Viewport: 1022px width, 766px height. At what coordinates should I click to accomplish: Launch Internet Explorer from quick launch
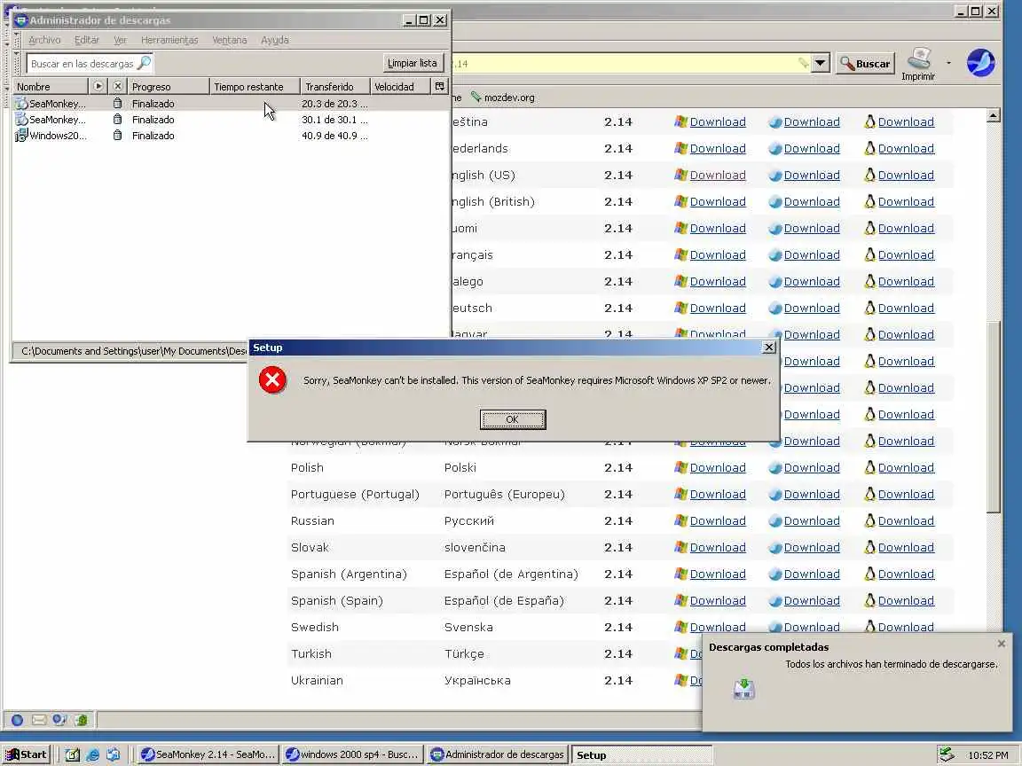click(x=92, y=755)
